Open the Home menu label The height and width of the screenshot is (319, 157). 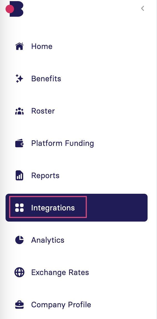click(42, 46)
